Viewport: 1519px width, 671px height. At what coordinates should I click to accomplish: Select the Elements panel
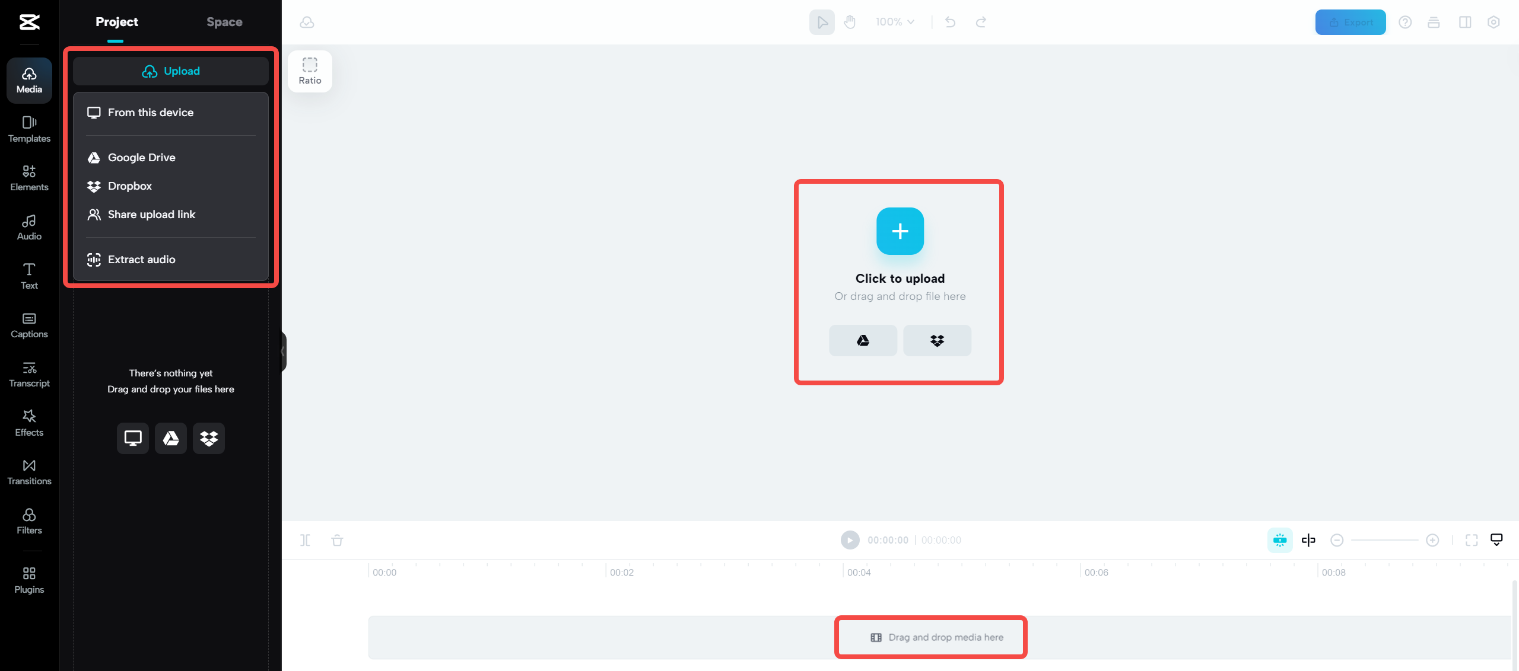(28, 178)
